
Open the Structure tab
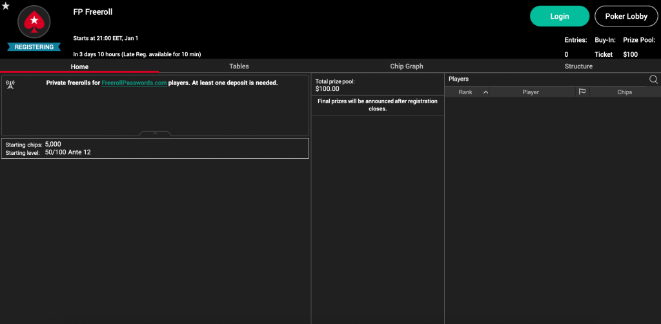[578, 66]
